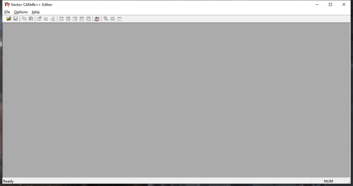The height and width of the screenshot is (186, 353).
Task: Open a database with the folder icon
Action: pos(9,19)
